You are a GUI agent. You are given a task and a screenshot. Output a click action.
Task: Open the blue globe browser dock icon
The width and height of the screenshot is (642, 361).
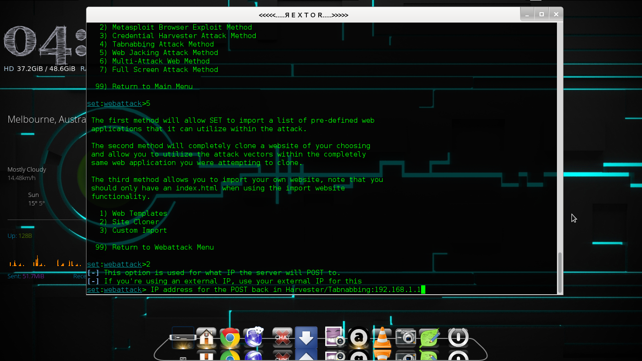(x=254, y=337)
